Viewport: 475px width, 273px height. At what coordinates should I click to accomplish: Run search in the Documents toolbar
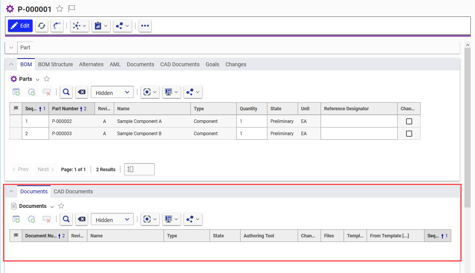(66, 219)
